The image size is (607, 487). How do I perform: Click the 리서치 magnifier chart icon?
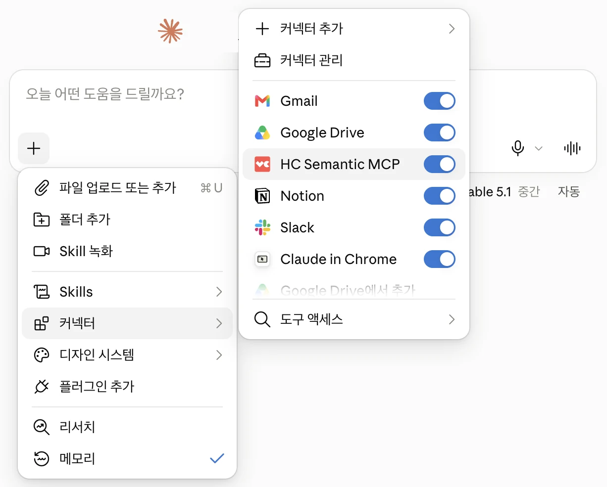[x=42, y=427]
